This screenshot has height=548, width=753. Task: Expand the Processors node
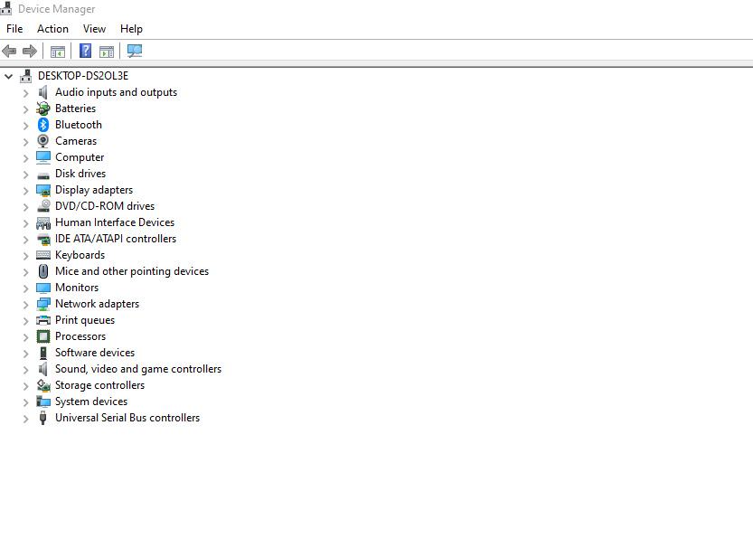coord(26,337)
